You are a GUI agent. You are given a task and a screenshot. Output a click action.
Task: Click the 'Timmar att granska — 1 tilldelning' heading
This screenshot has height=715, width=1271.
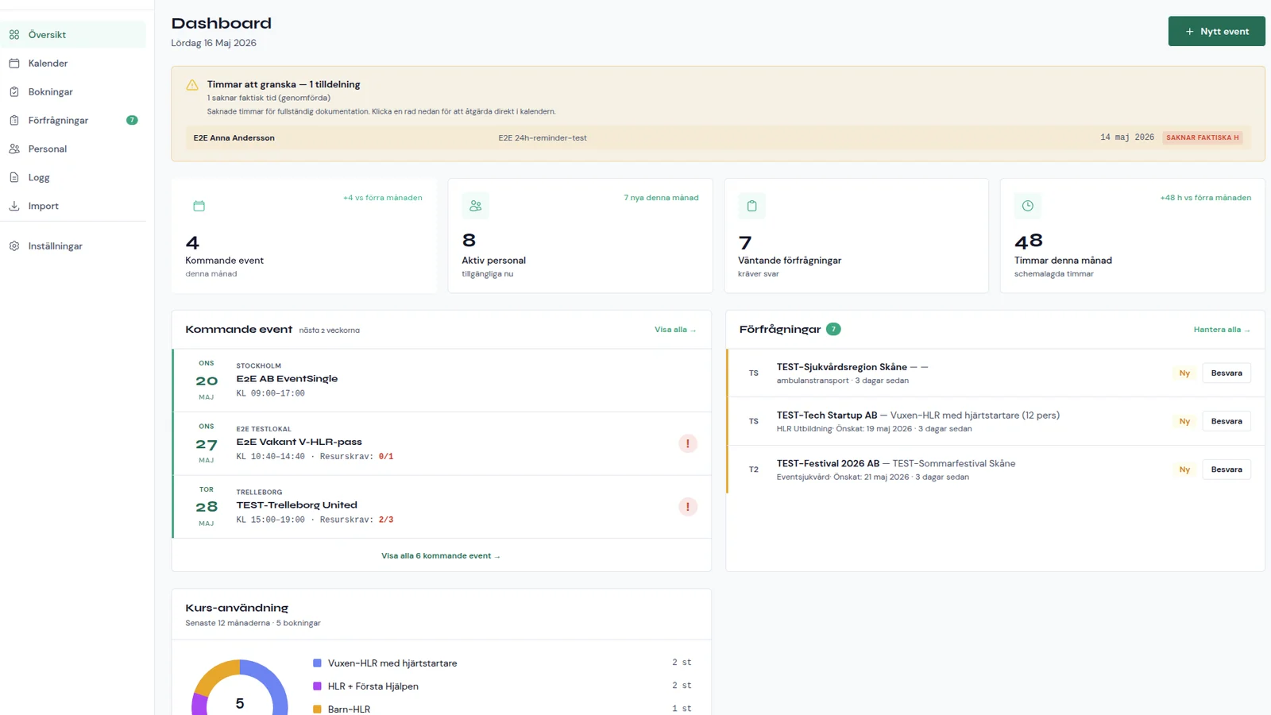[284, 85]
